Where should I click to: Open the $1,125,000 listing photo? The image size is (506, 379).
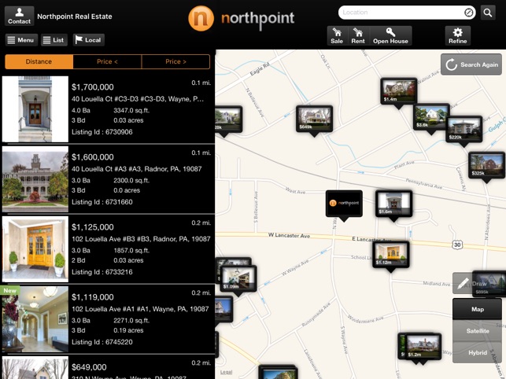point(35,249)
